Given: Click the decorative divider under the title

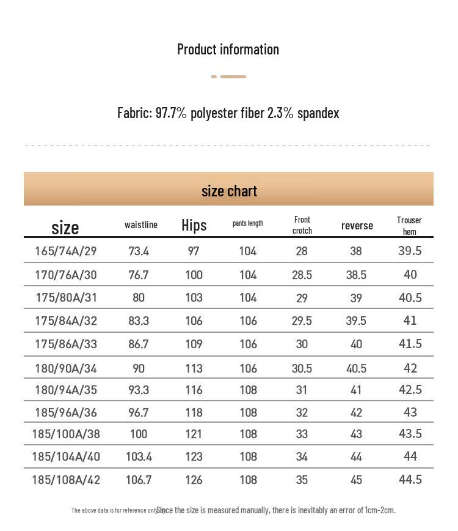Looking at the screenshot, I should pyautogui.click(x=228, y=76).
